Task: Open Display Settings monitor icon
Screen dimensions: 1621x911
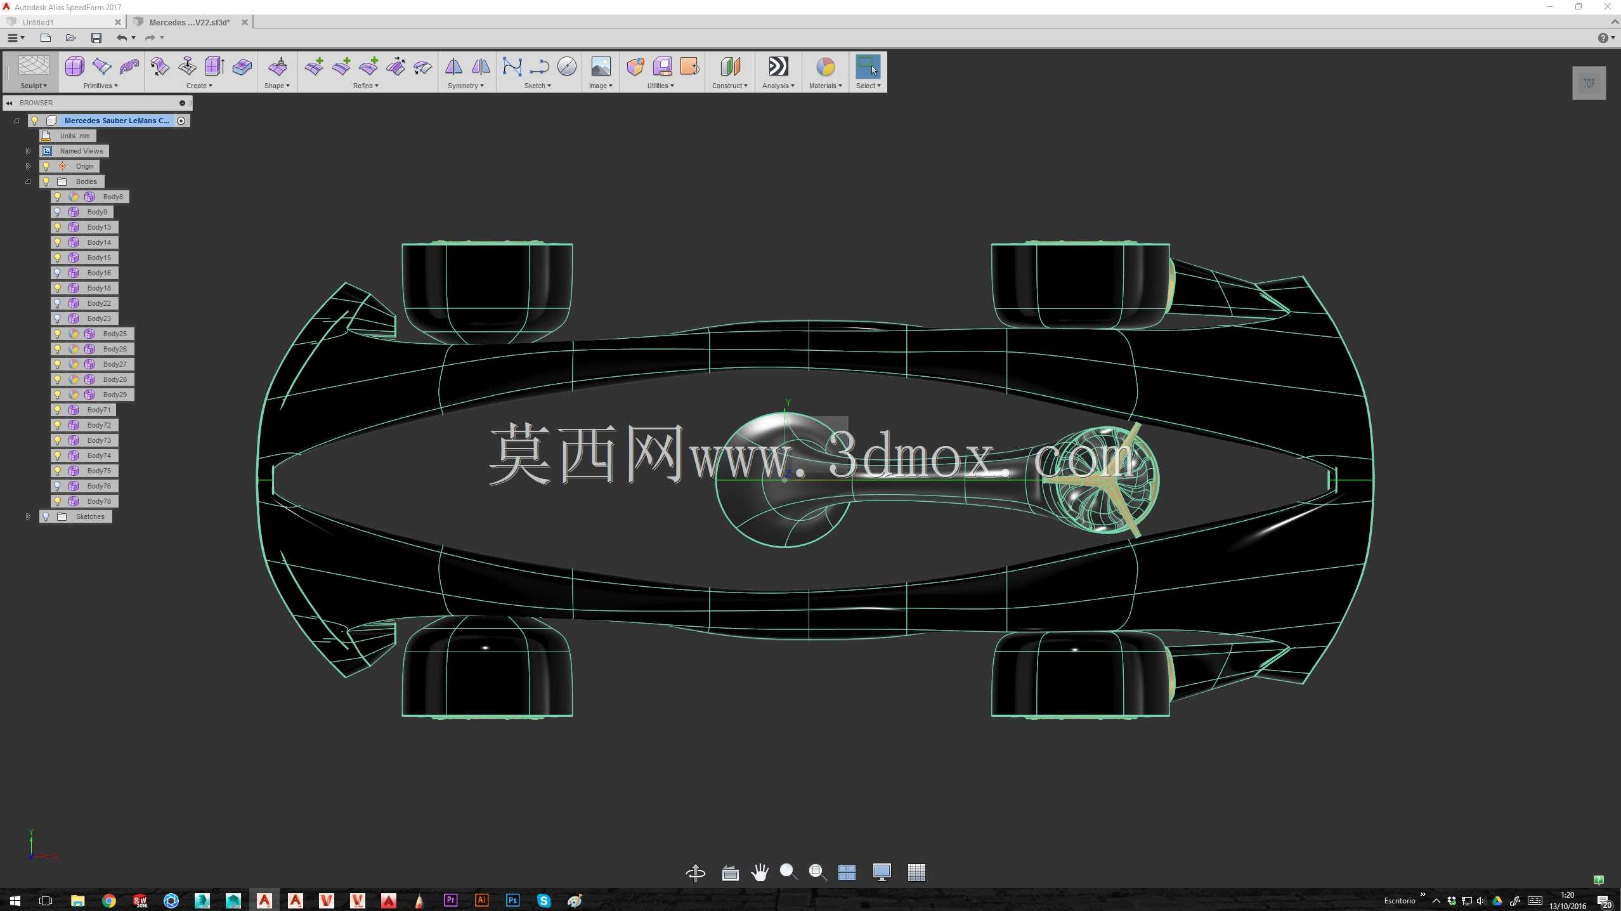Action: click(x=882, y=873)
